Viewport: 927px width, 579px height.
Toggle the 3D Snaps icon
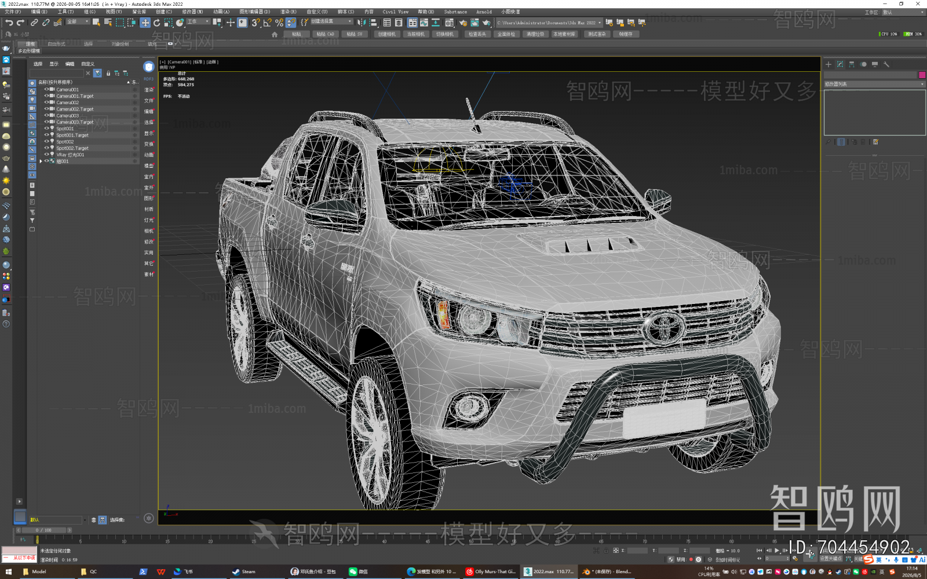[256, 23]
